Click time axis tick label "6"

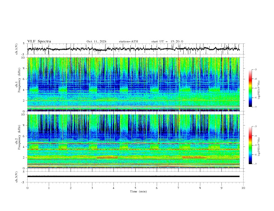(157, 188)
